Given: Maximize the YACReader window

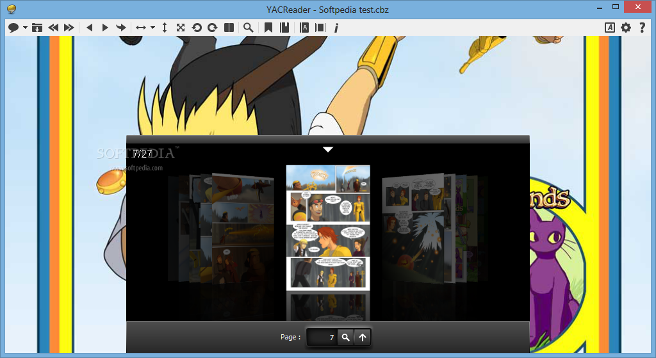Looking at the screenshot, I should coord(616,6).
